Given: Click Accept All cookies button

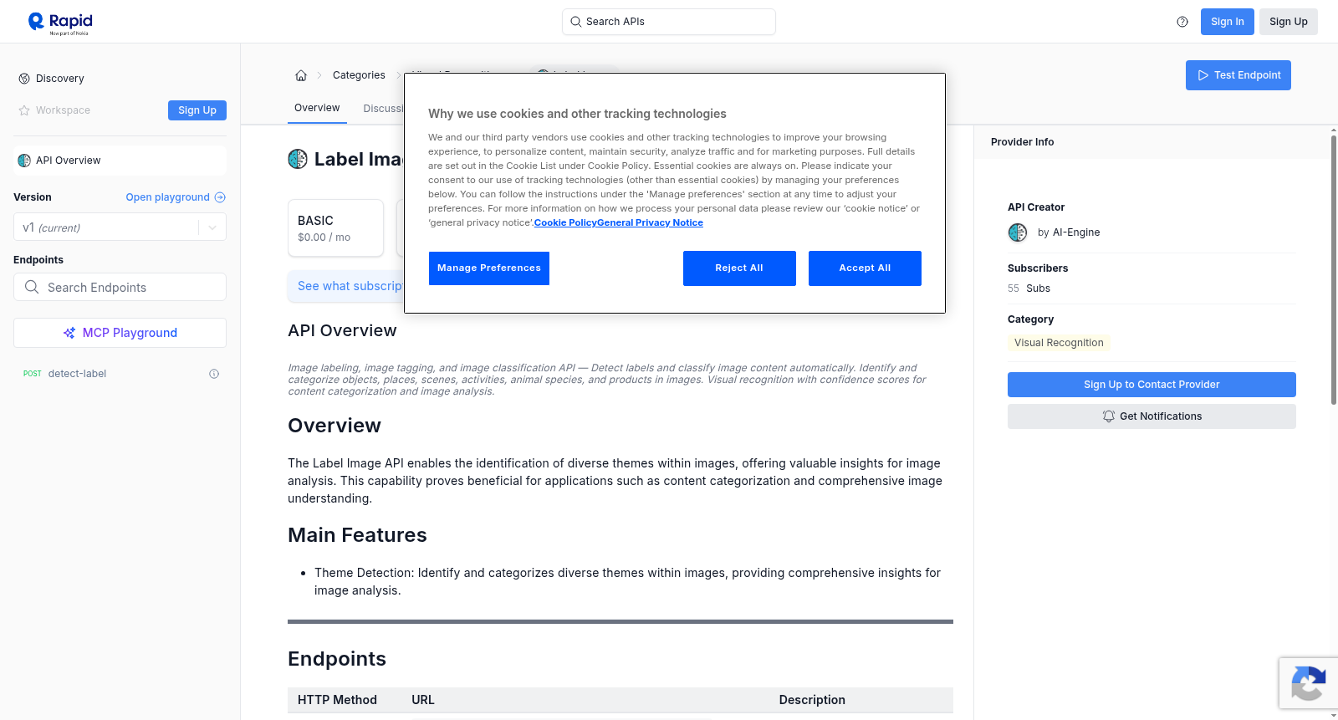Looking at the screenshot, I should point(865,268).
